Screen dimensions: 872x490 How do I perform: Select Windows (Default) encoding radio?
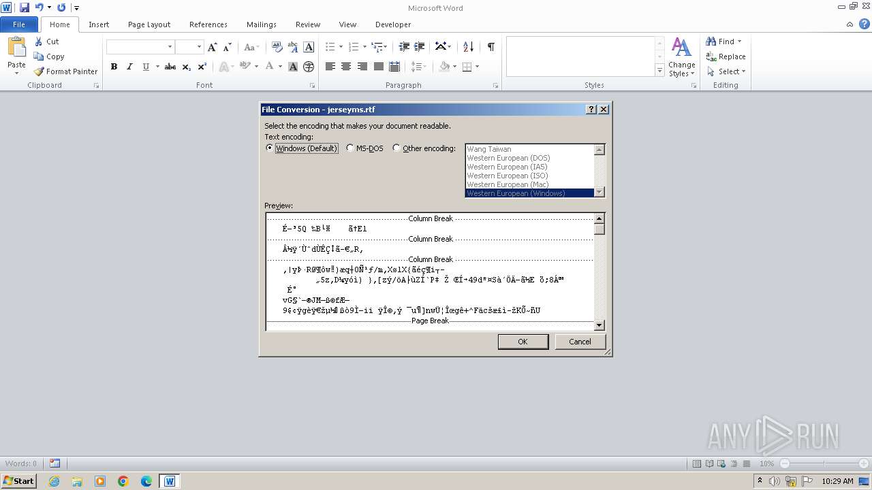[x=270, y=148]
